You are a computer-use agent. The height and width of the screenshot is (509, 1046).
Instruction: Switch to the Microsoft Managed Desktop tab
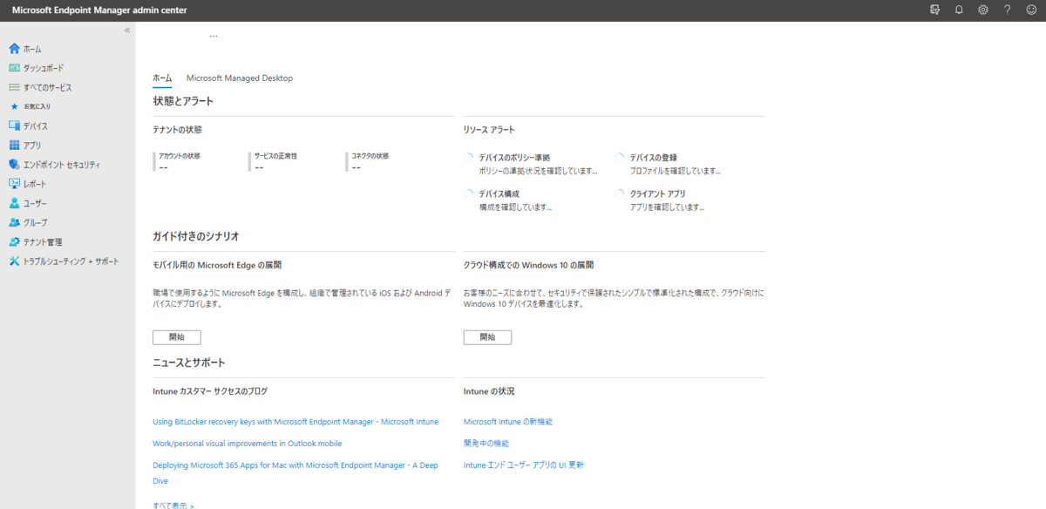tap(240, 78)
